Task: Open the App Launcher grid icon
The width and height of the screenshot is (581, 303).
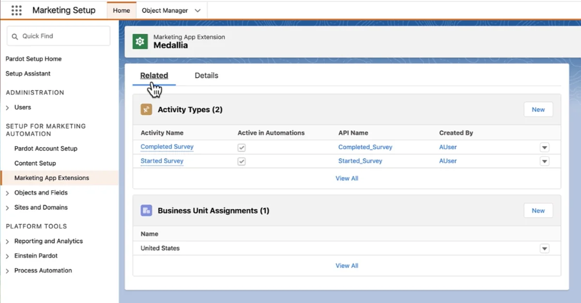Action: coord(16,10)
